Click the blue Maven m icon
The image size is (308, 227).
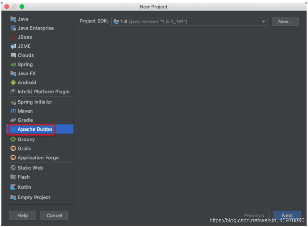[13, 111]
